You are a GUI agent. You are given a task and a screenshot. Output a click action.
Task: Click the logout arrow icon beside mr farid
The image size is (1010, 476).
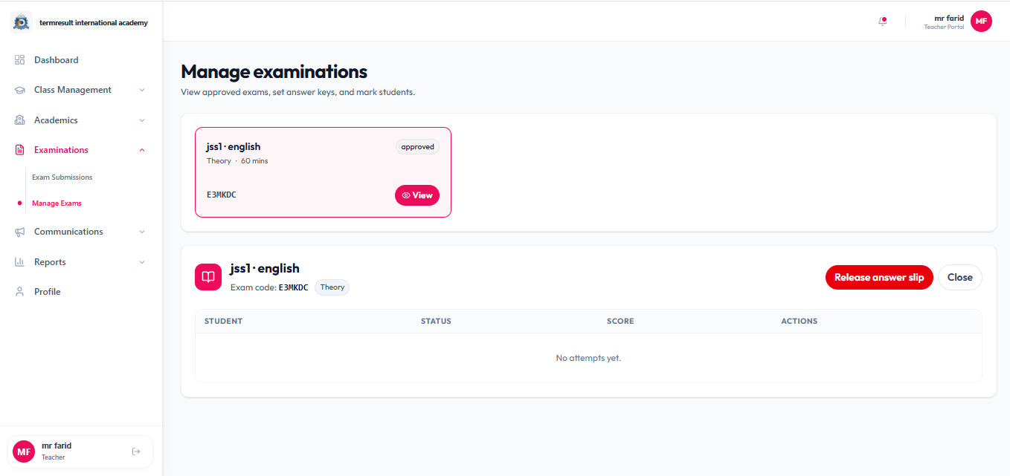click(136, 451)
